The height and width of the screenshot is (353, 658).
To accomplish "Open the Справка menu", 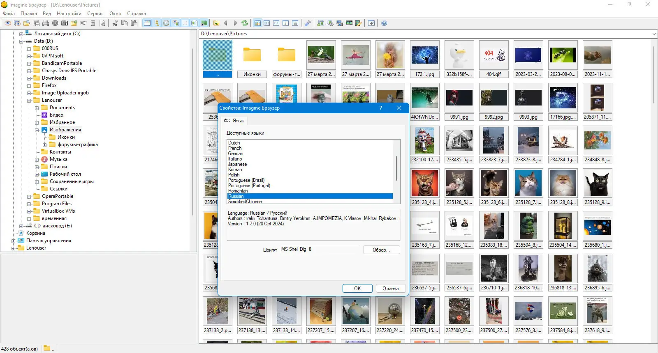I will click(x=137, y=14).
